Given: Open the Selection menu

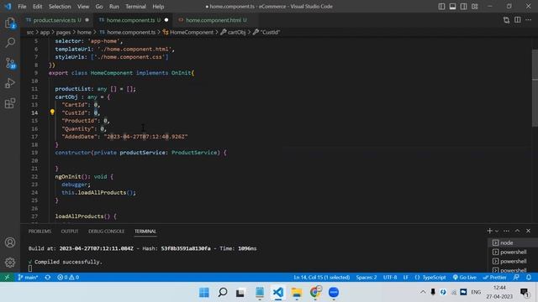Looking at the screenshot, I should (60, 7).
